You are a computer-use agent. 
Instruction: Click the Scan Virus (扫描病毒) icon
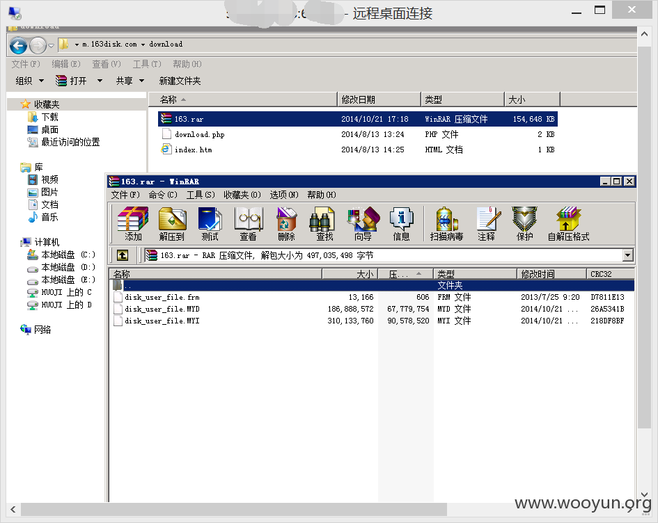coord(446,224)
